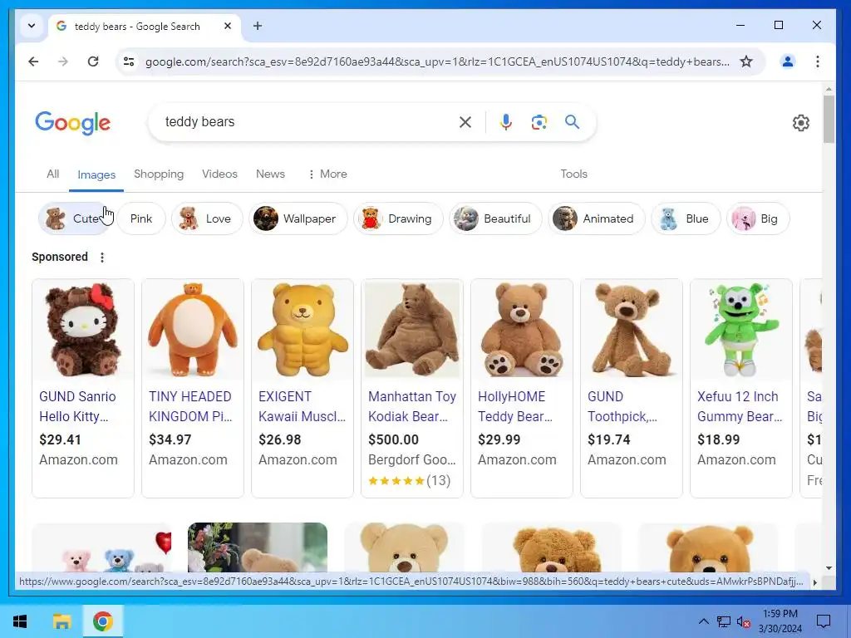Clear the search box with the X icon

465,122
